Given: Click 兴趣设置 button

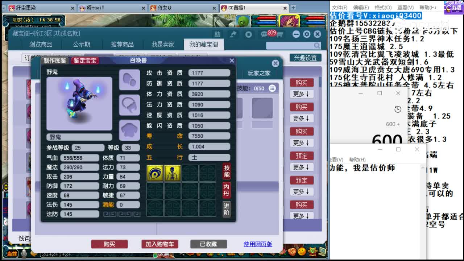Looking at the screenshot, I should (x=305, y=58).
